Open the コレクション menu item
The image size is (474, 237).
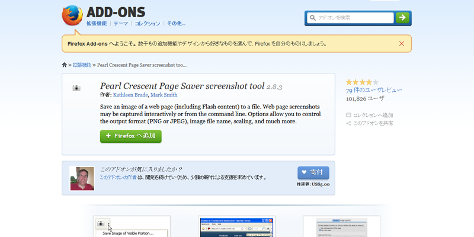tap(147, 23)
